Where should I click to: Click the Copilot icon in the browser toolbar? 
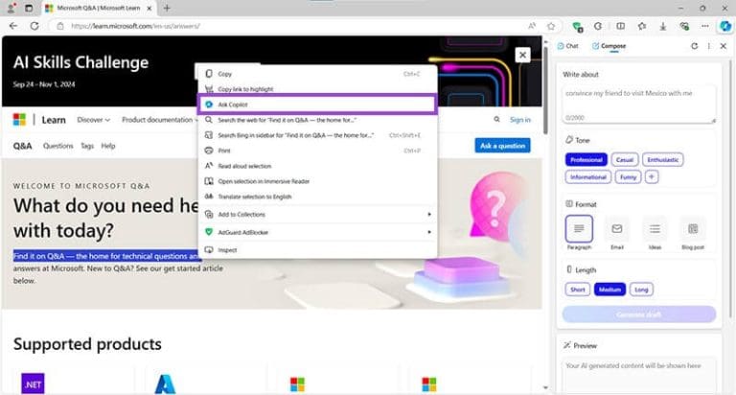click(725, 26)
